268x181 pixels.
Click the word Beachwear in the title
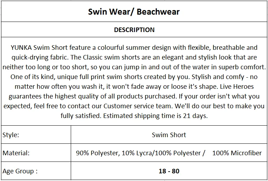[x=158, y=12]
